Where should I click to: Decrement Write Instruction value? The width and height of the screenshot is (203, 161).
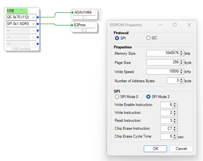click(x=175, y=114)
